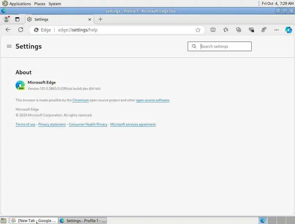Open Browser essentials heart icon

pyautogui.click(x=251, y=30)
